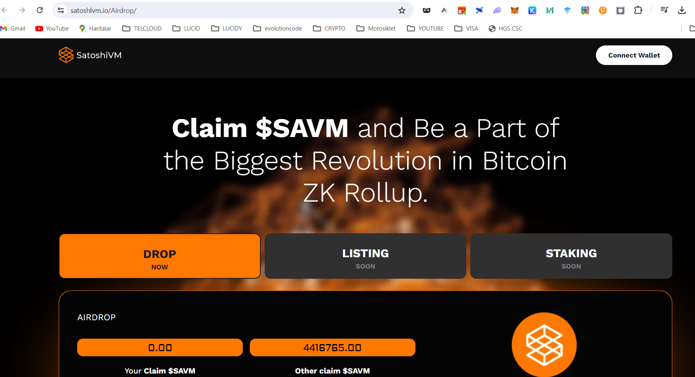Open the downloads icon
This screenshot has height=377, width=695.
[682, 11]
